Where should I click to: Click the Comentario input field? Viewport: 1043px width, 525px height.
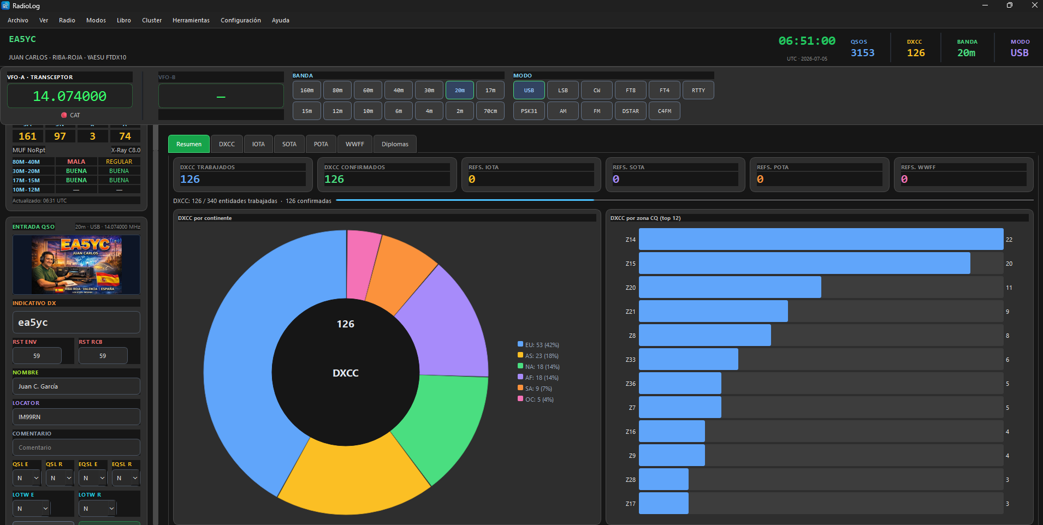(x=76, y=448)
